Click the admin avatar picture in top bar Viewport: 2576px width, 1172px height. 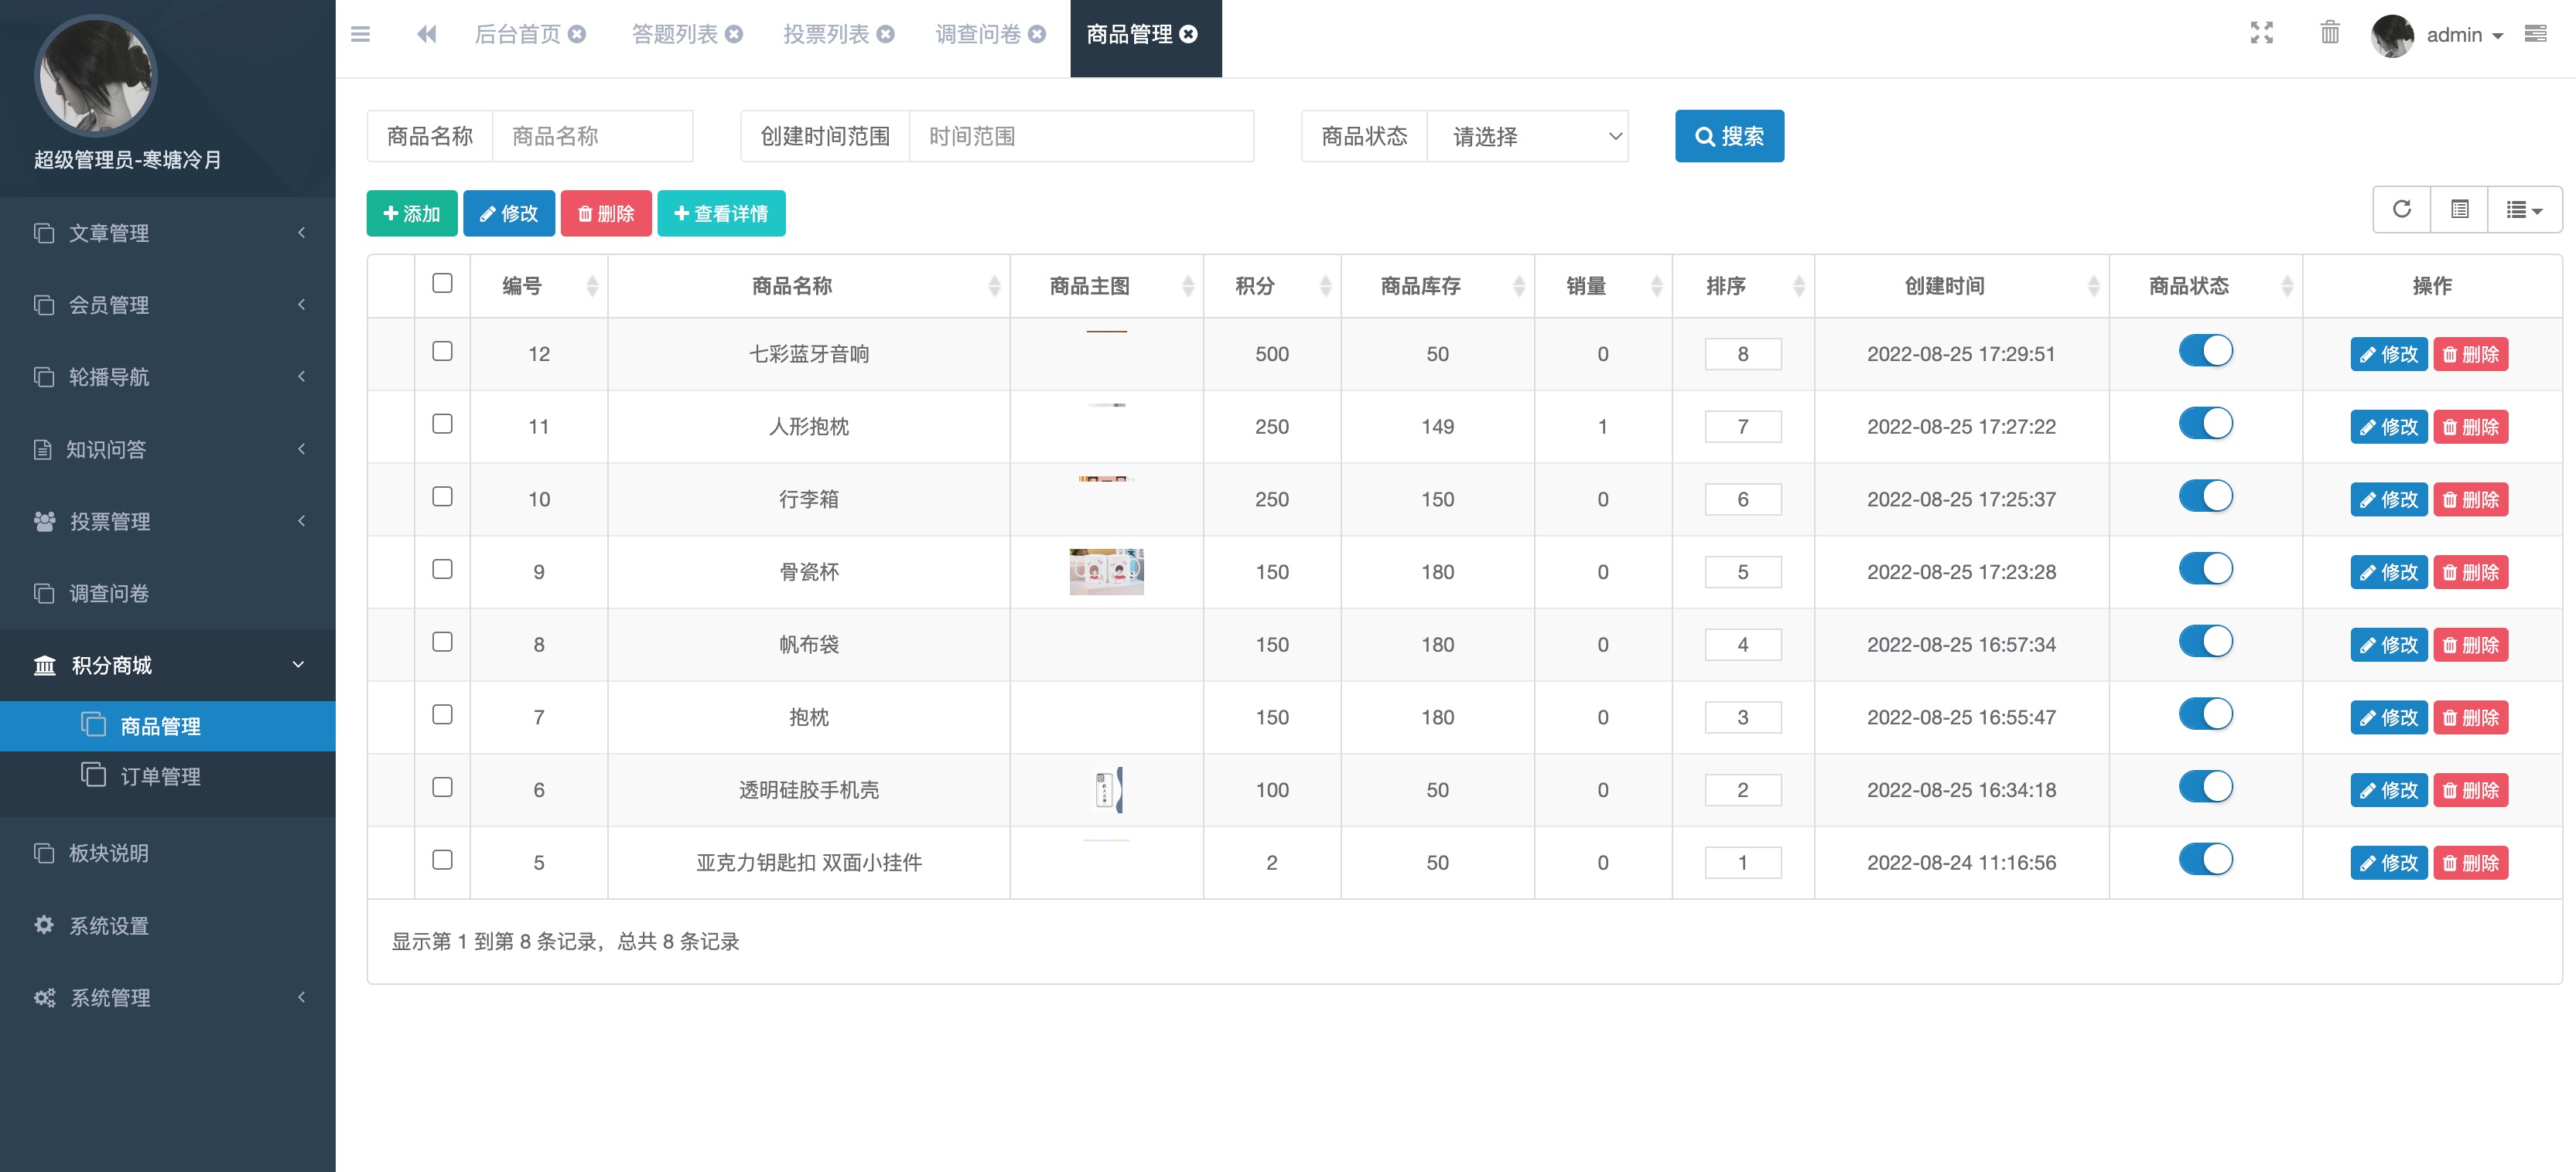(2392, 36)
